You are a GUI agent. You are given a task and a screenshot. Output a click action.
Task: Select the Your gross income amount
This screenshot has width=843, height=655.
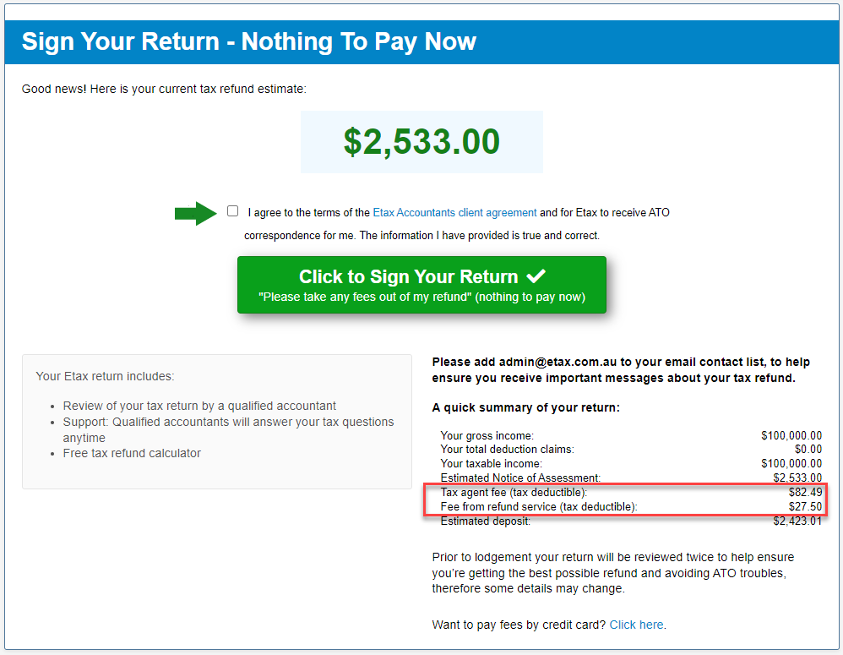coord(791,434)
